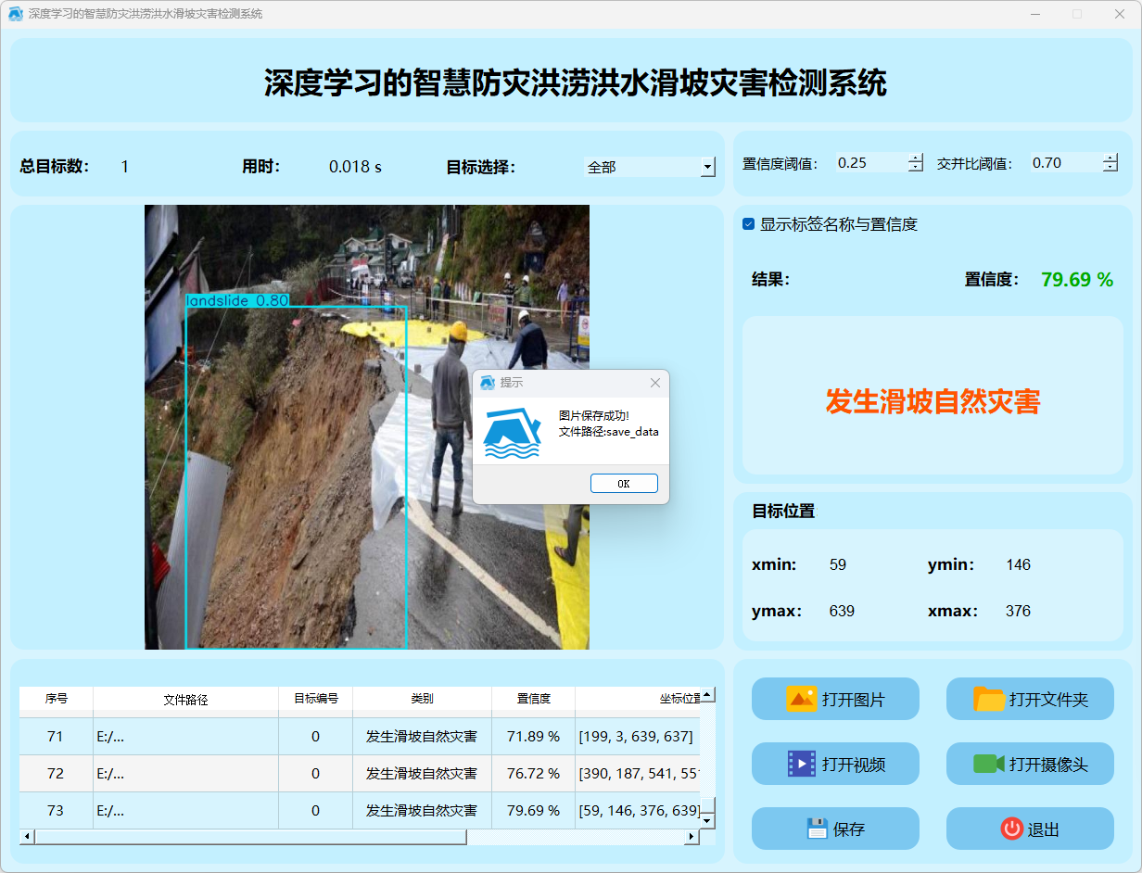Click the table's vertical scrollbar up arrow
This screenshot has height=873, width=1142.
pyautogui.click(x=707, y=694)
